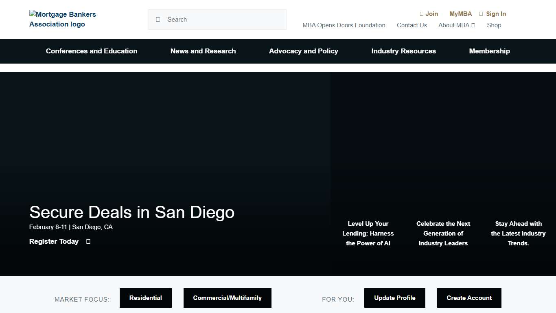Open the Industry Resources menu

pos(403,51)
